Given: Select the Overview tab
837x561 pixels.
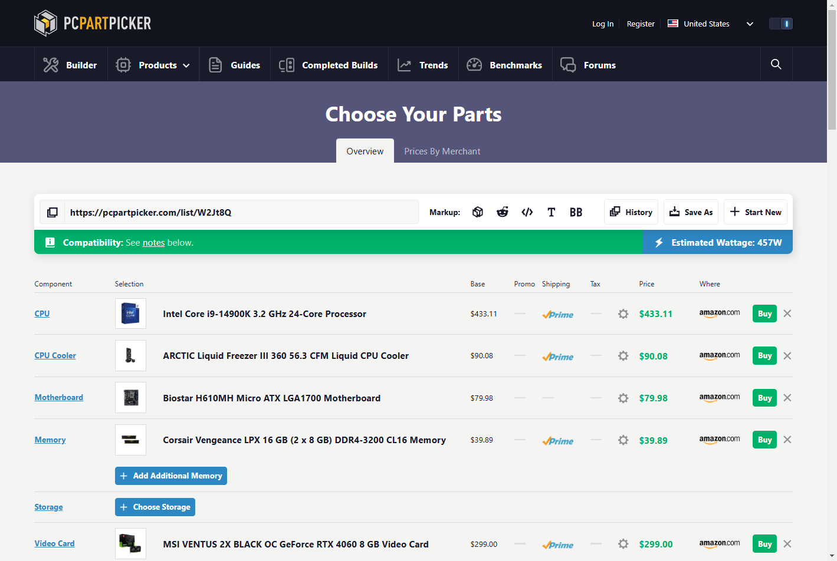Looking at the screenshot, I should pos(365,151).
